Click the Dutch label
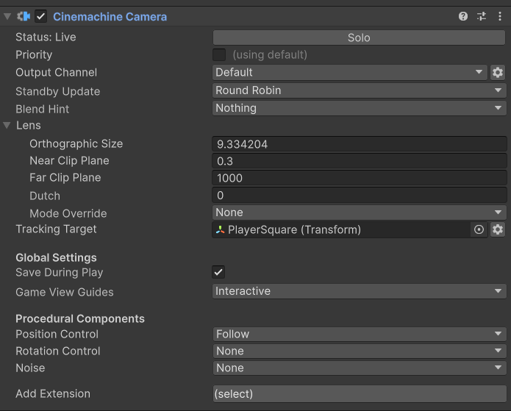The height and width of the screenshot is (411, 511). 45,196
